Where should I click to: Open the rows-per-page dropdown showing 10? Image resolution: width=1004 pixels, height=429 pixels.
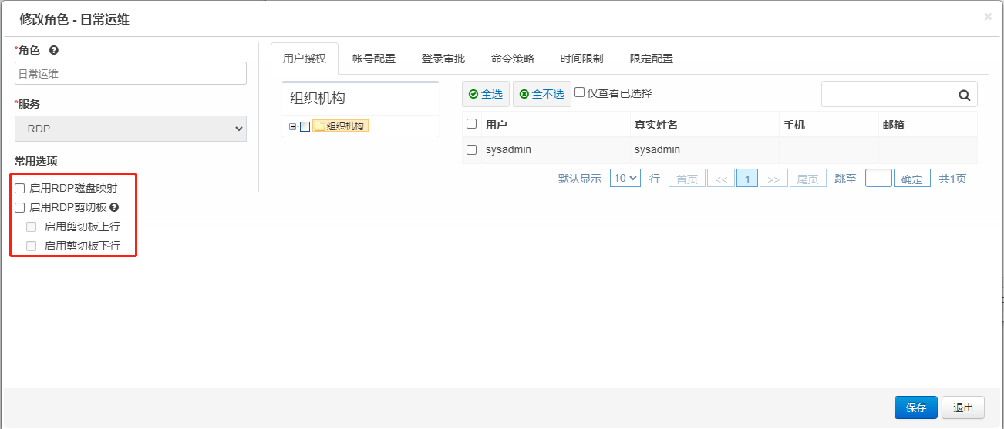tap(625, 178)
